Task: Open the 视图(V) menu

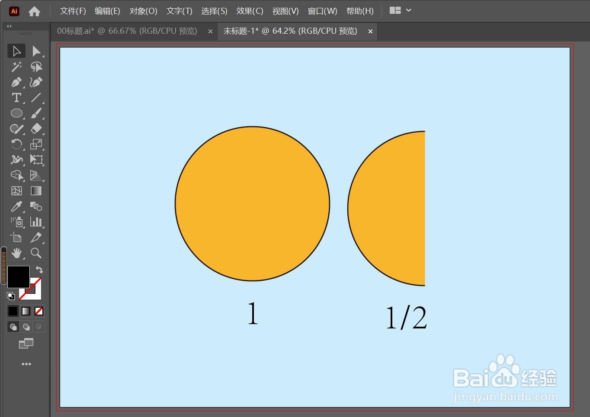Action: point(285,11)
